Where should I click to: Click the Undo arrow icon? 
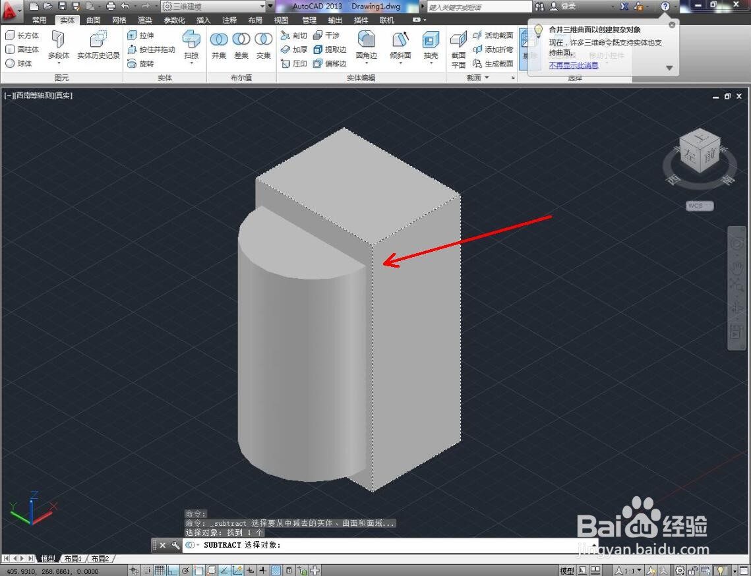tap(125, 6)
